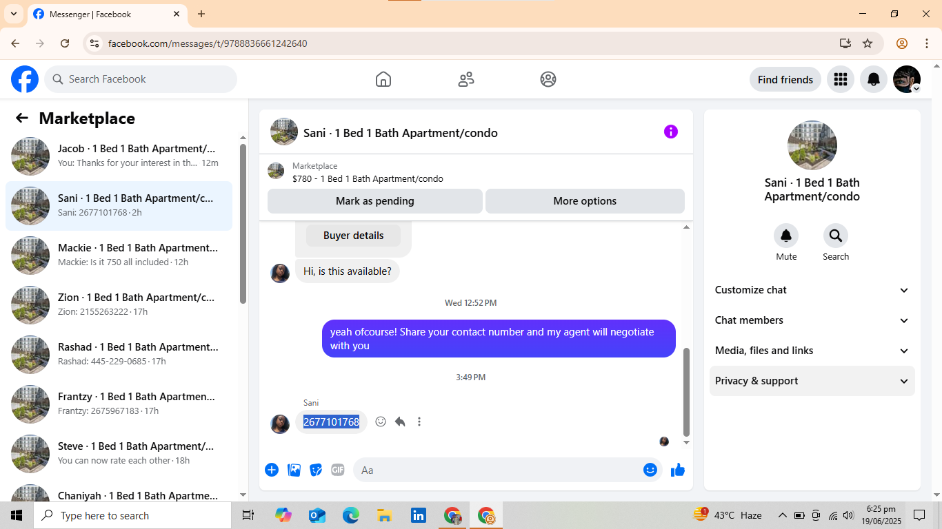This screenshot has height=529, width=942.
Task: React to Sani's message with emoji icon
Action: pyautogui.click(x=381, y=422)
